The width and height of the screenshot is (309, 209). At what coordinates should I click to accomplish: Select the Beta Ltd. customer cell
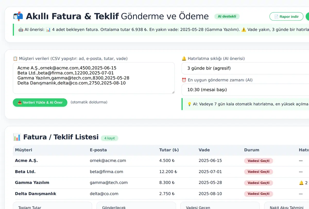pos(25,172)
